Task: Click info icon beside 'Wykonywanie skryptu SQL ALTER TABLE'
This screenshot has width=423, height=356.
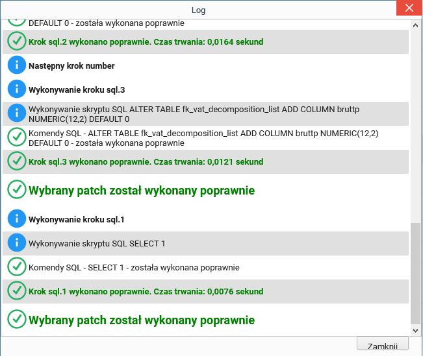Action: pos(17,113)
